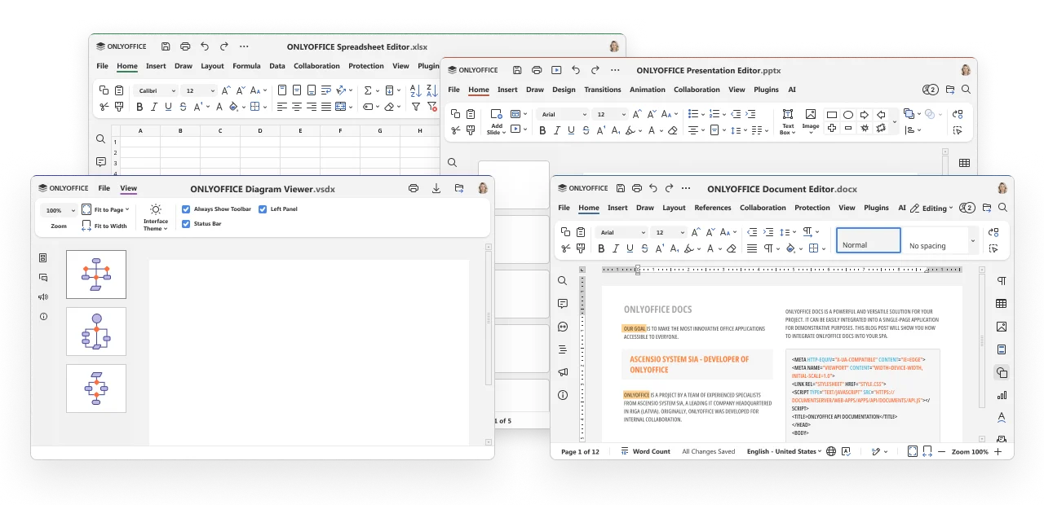
Task: Click Sort ascending in the Spreadsheet Editor
Action: tap(415, 90)
